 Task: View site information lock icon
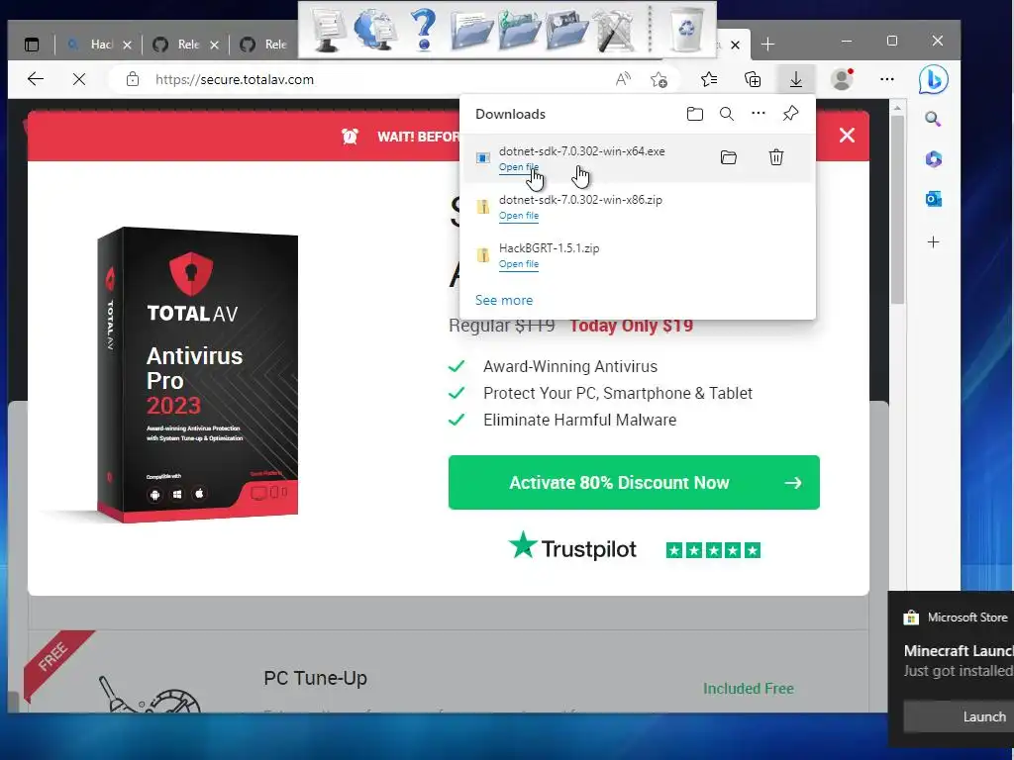tap(133, 79)
